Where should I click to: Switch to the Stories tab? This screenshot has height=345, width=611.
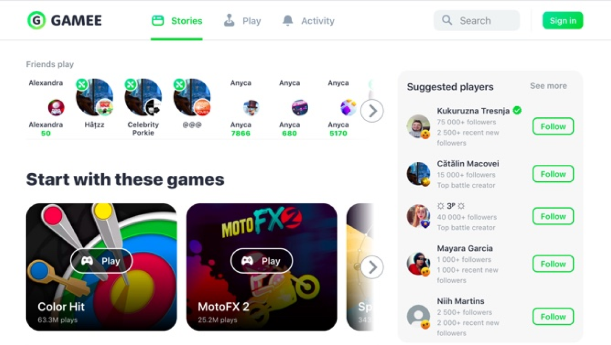pyautogui.click(x=177, y=21)
